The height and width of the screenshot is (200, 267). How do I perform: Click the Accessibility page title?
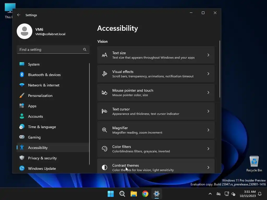coord(118,28)
